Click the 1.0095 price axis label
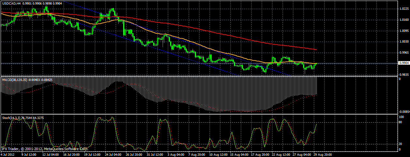Image resolution: width=410 pixels, height=157 pixels. coord(404,31)
